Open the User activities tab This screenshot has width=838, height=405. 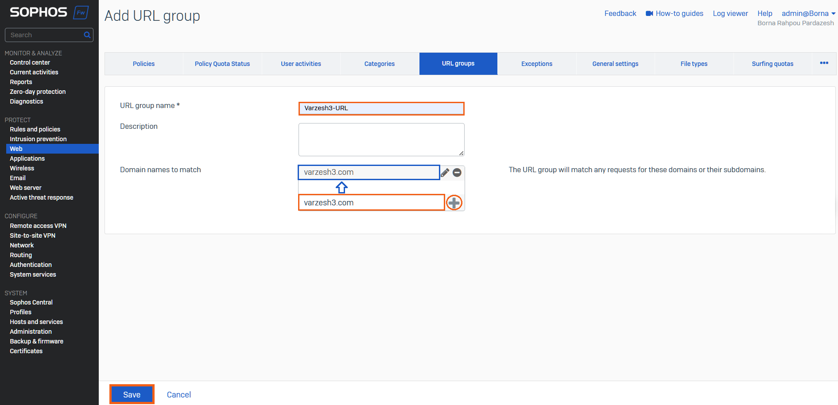click(301, 64)
